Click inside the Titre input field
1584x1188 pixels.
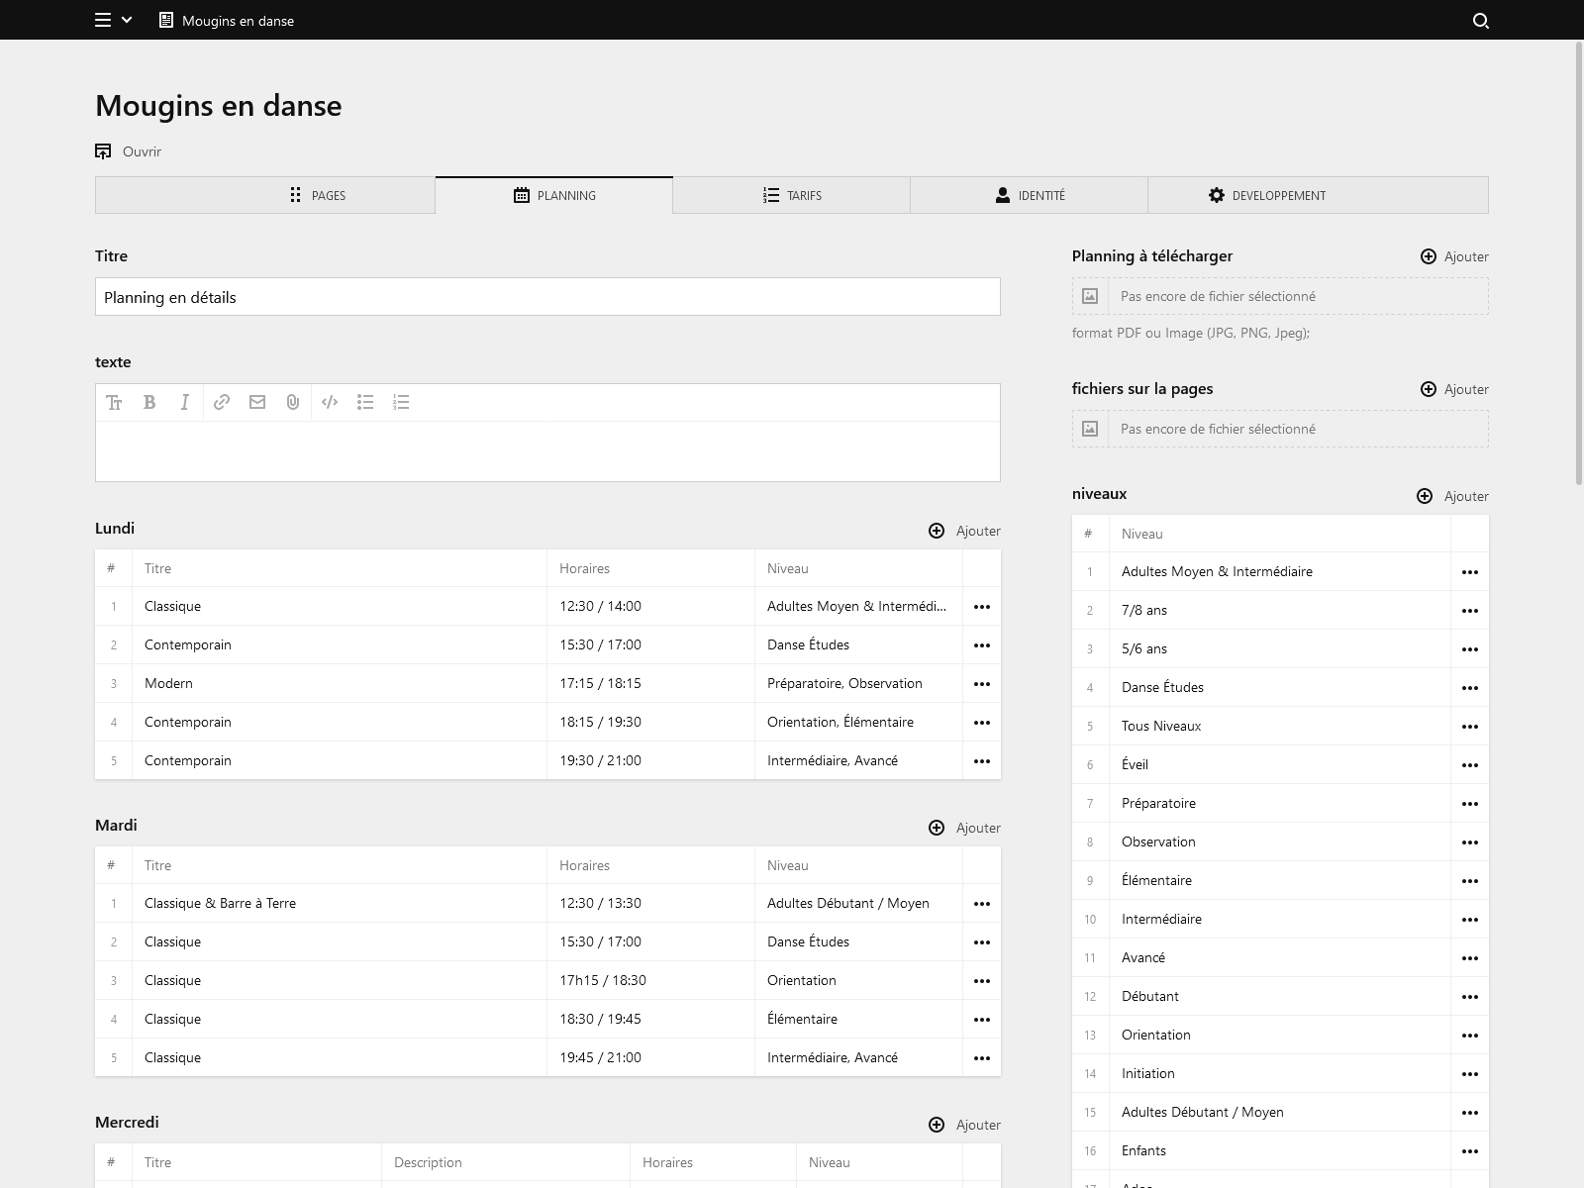click(547, 296)
